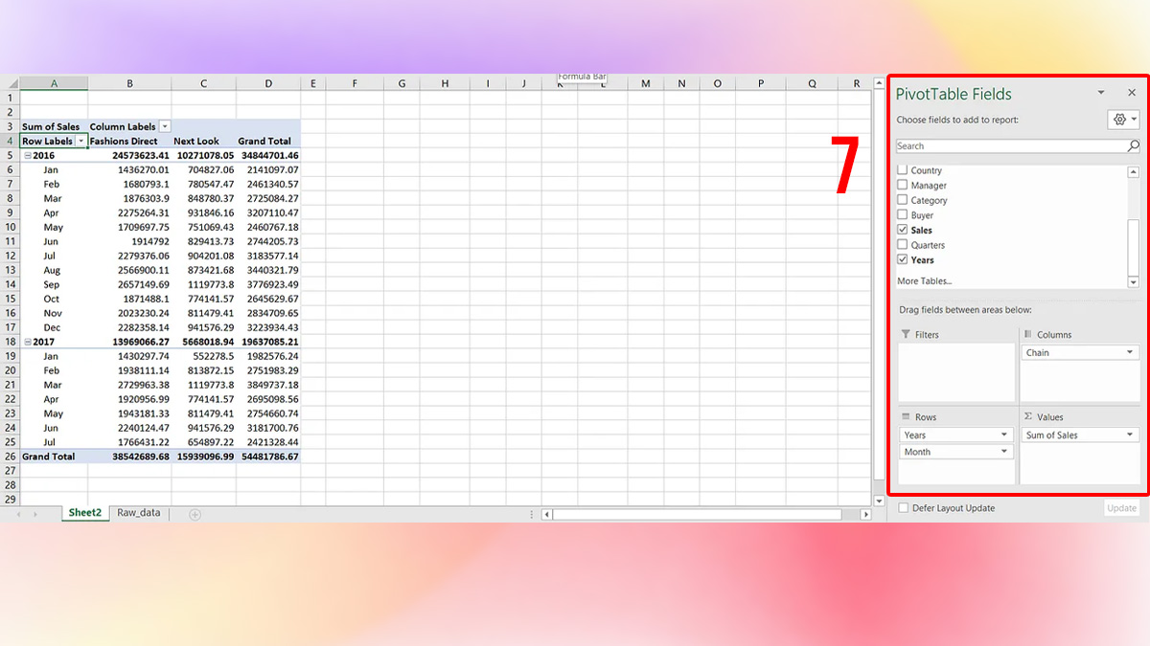This screenshot has width=1150, height=646.
Task: Open the Chain field dropdown in Columns
Action: [x=1131, y=352]
